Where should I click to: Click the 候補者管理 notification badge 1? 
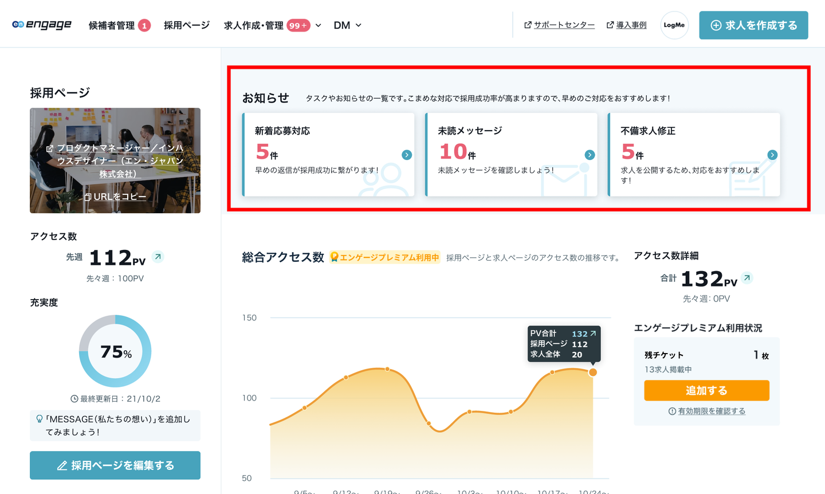click(144, 25)
